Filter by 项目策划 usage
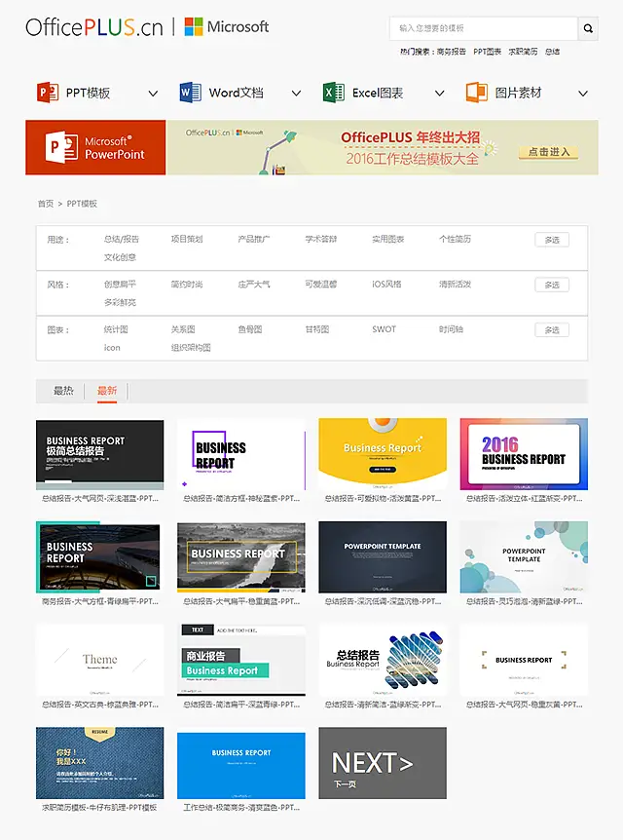Image resolution: width=623 pixels, height=840 pixels. click(x=187, y=239)
